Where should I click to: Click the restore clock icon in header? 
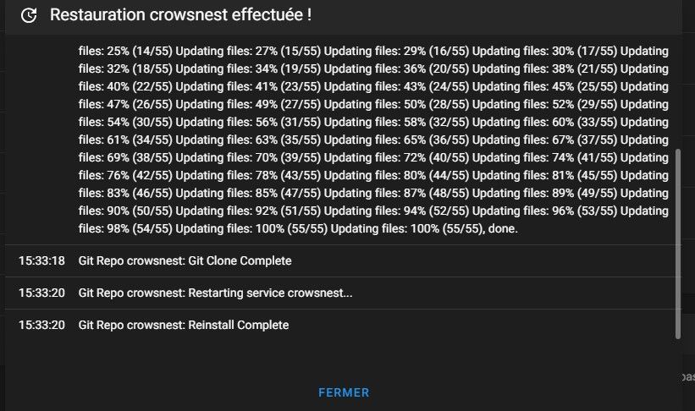29,15
